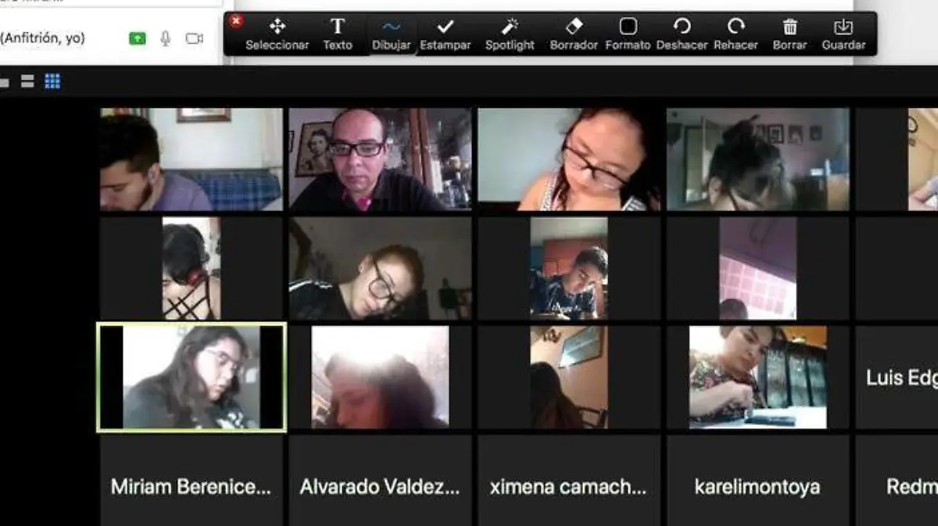Switch to the Borrador eraser
The image size is (938, 526).
(x=574, y=34)
